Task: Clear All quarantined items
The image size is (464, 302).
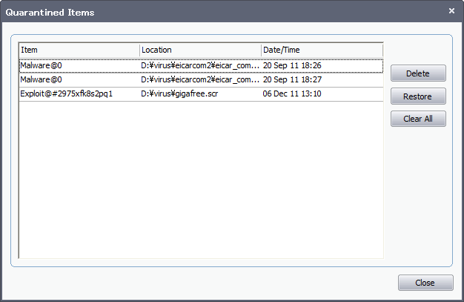Action: coord(418,119)
